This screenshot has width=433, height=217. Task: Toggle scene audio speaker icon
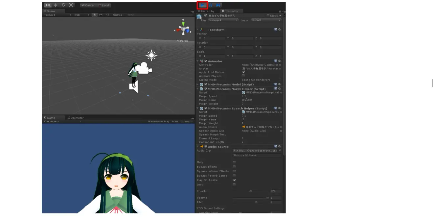(x=107, y=15)
